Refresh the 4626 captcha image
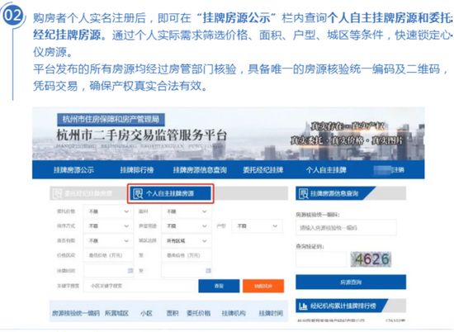Screen dimensions: 454x332 pos(371,259)
